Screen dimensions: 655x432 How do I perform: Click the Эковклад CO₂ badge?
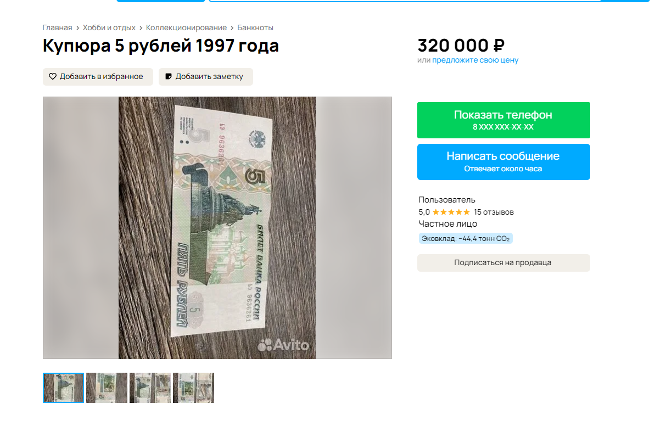[466, 239]
